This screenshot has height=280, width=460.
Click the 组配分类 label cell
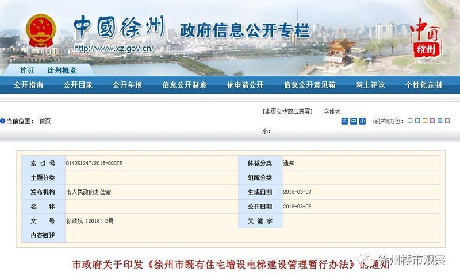(x=260, y=177)
